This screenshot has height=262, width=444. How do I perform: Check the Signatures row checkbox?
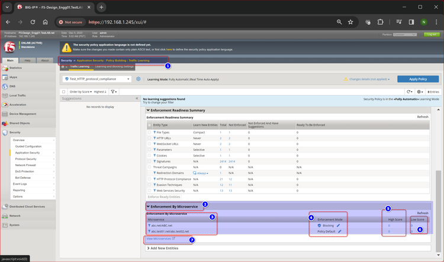click(149, 161)
